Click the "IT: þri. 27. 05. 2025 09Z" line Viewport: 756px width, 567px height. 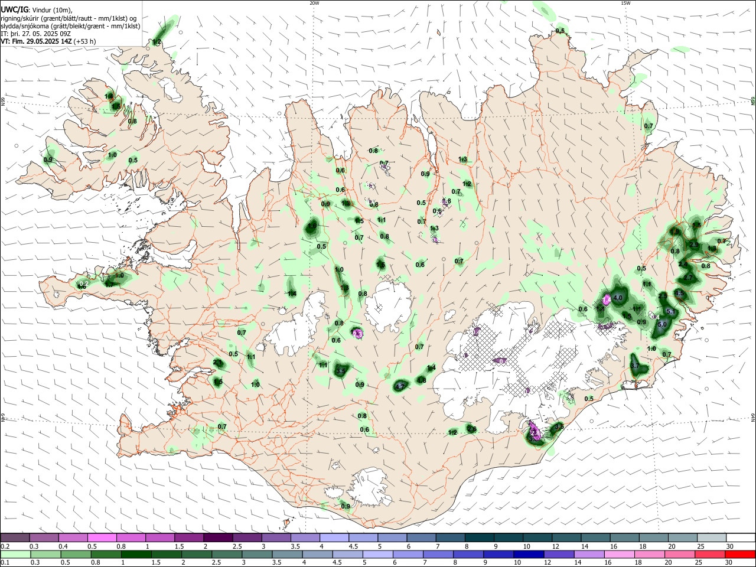click(x=36, y=34)
